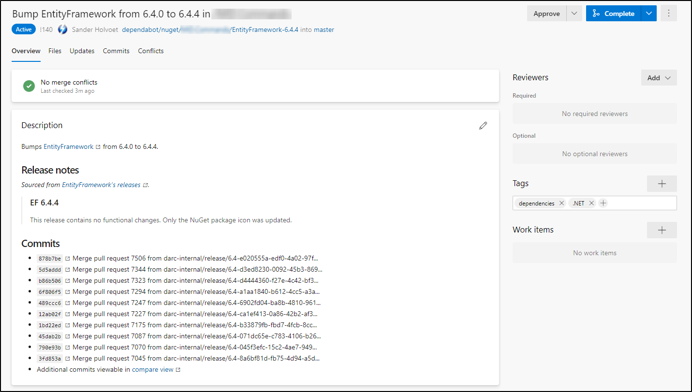
Task: Remove the dependencies tag
Action: (561, 203)
